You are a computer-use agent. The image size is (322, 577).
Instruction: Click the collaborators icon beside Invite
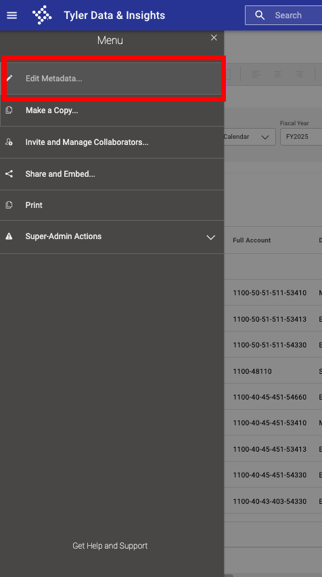9,142
